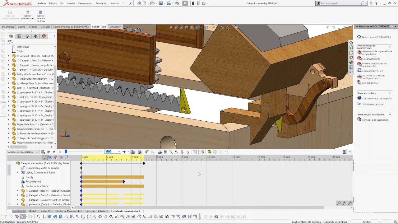Collapse Herramientas de SOLIDWORKS section
Viewport: 398px width, 224px height.
(390, 47)
